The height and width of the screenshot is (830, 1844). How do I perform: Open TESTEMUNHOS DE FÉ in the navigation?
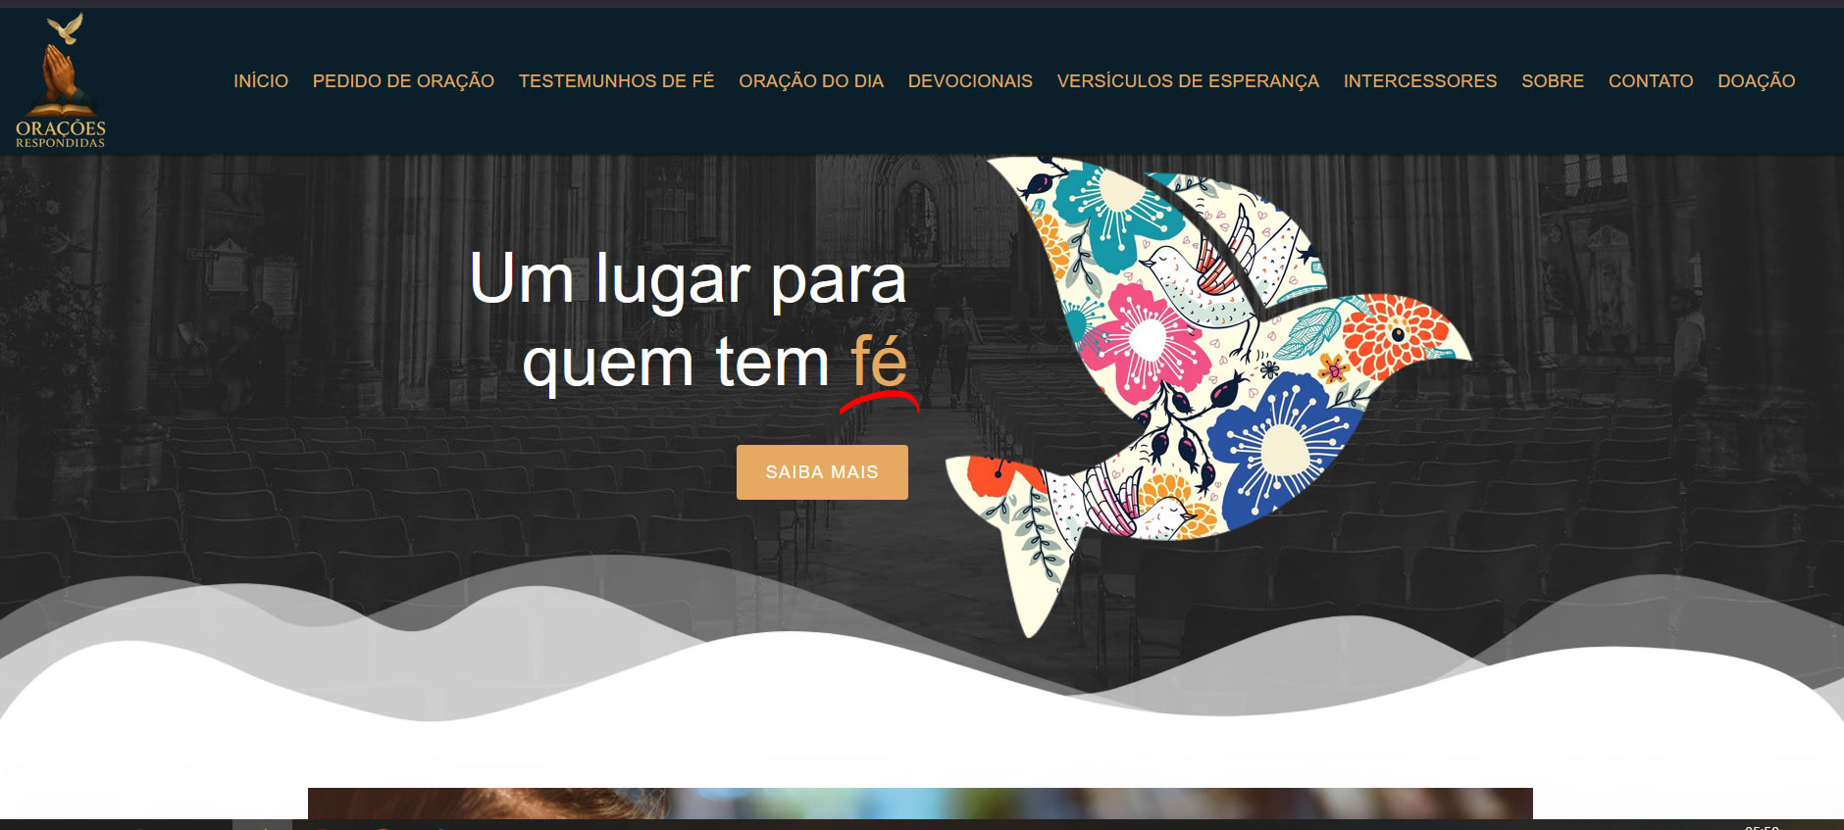coord(616,81)
